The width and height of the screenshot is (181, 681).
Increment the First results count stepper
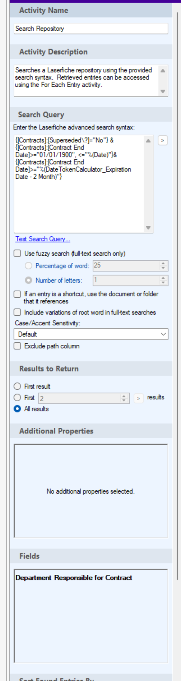[x=124, y=396]
